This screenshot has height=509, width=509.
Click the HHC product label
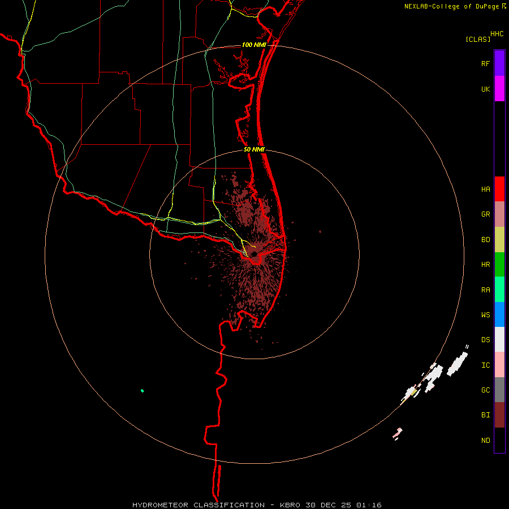coord(497,34)
